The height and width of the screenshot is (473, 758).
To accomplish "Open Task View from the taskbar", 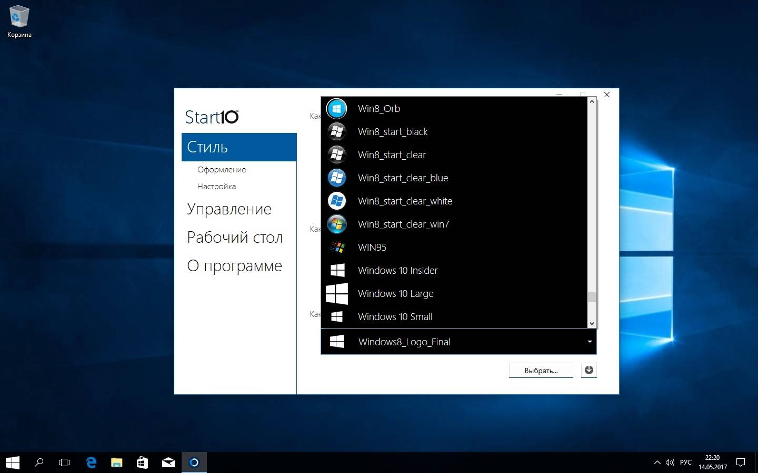I will [64, 462].
